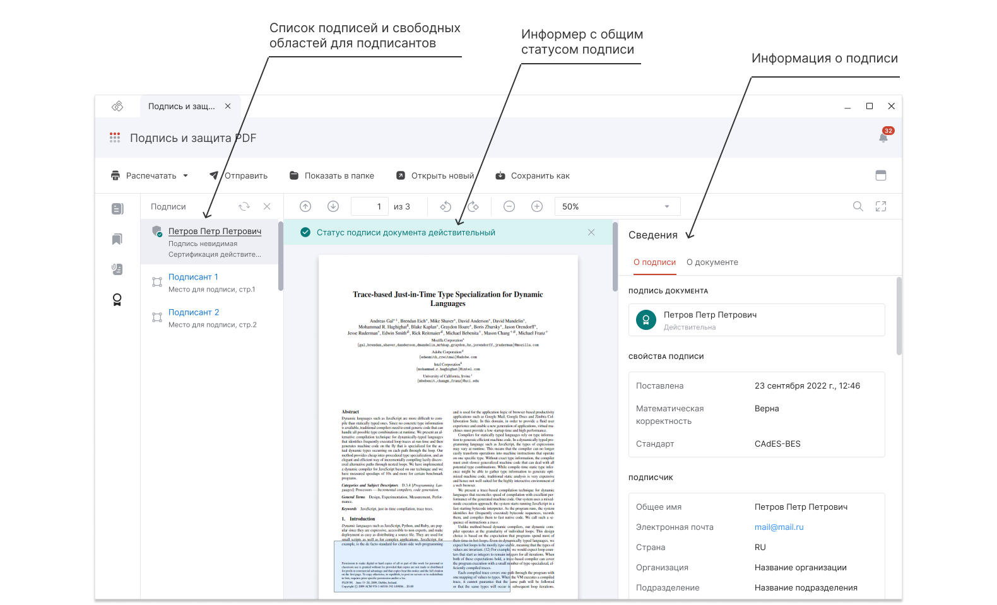Click Сохранить как
Image resolution: width=997 pixels, height=605 pixels.
[x=533, y=175]
